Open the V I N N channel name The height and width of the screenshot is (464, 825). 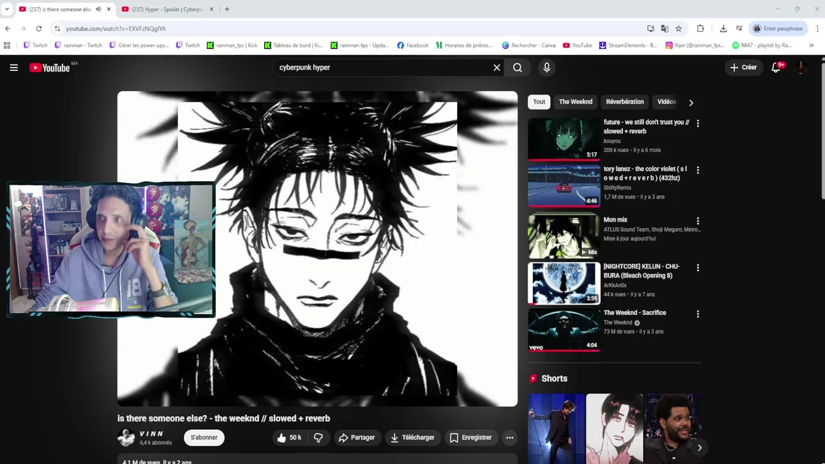[151, 434]
